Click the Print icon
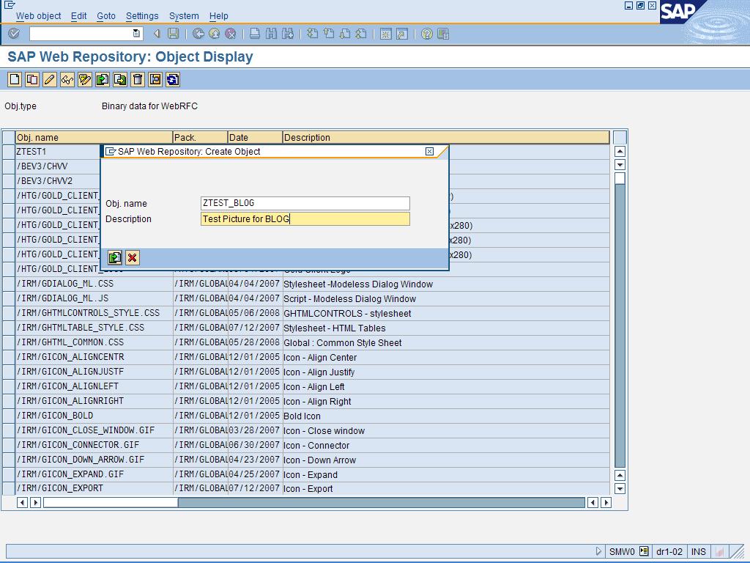Viewport: 750px width, 563px height. coord(255,34)
